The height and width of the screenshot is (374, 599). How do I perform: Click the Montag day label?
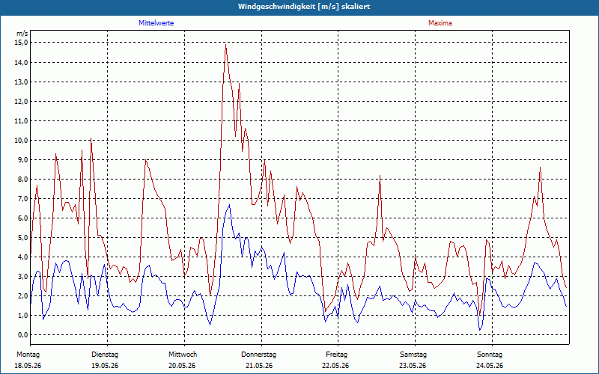tap(28, 355)
